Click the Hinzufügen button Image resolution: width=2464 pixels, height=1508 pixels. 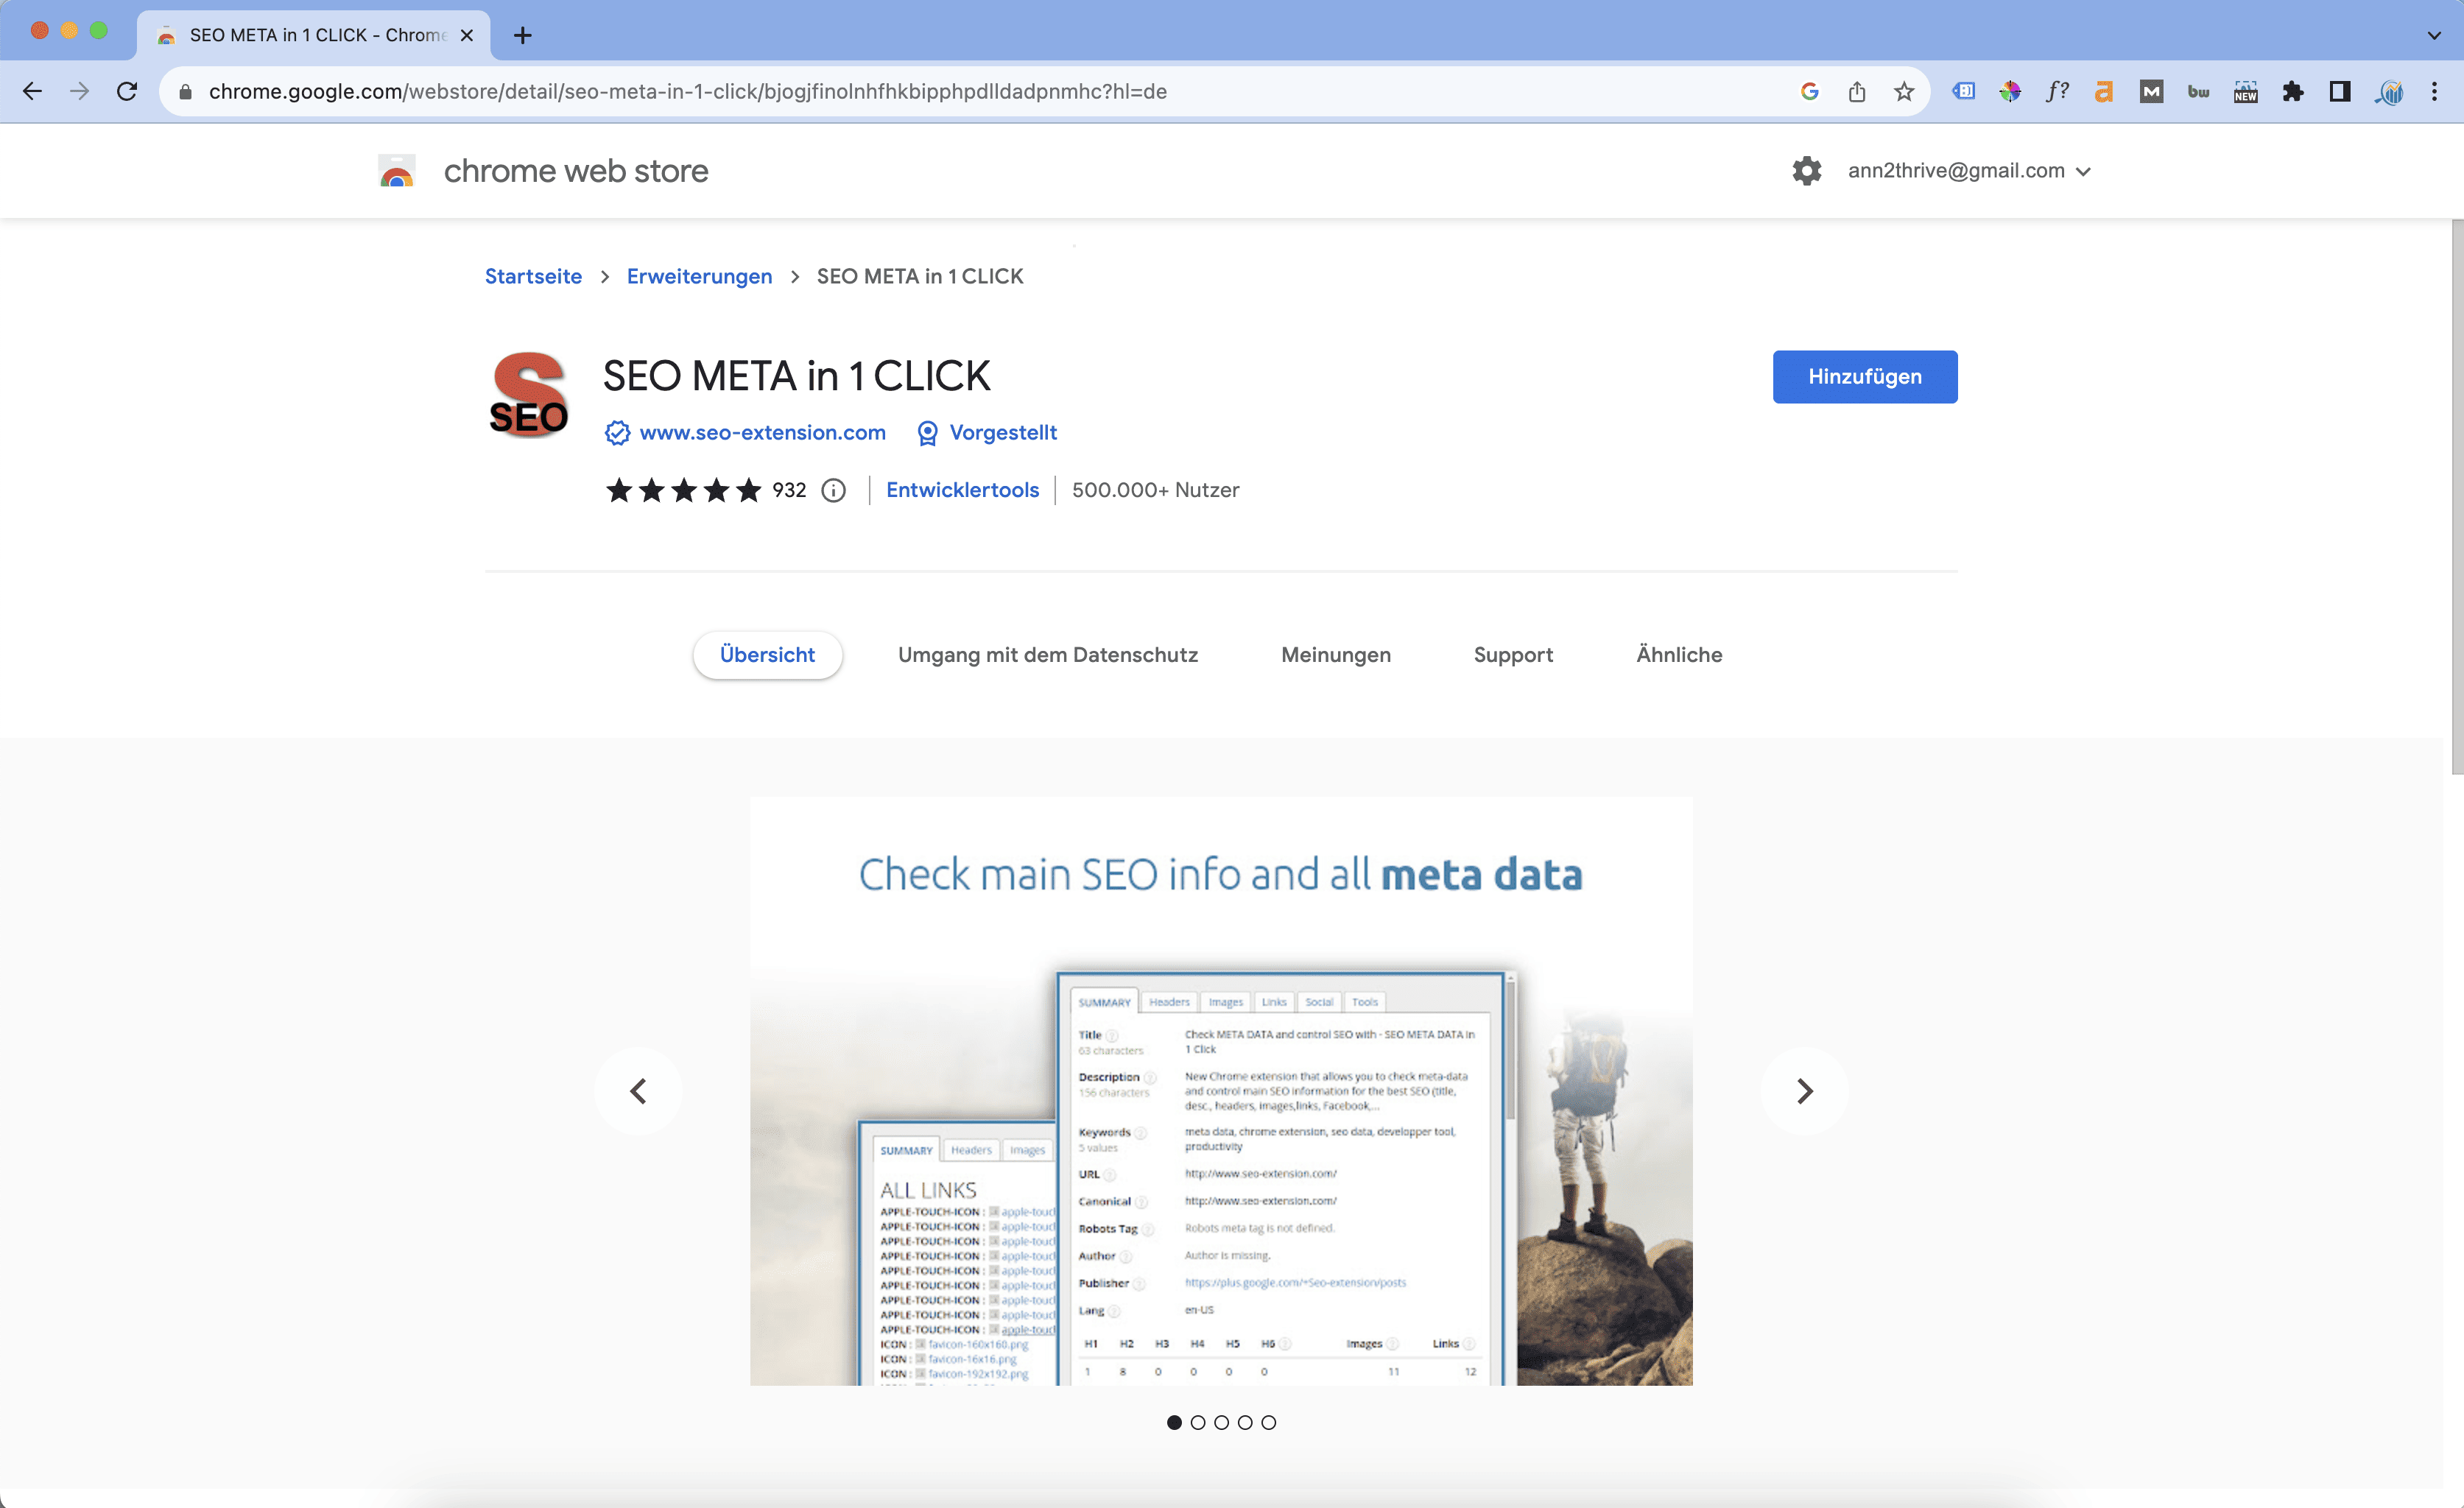[1865, 376]
